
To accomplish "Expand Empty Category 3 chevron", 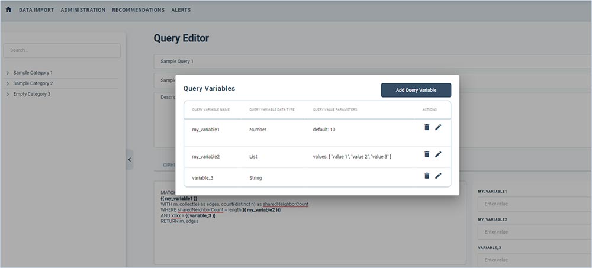I will click(x=8, y=95).
